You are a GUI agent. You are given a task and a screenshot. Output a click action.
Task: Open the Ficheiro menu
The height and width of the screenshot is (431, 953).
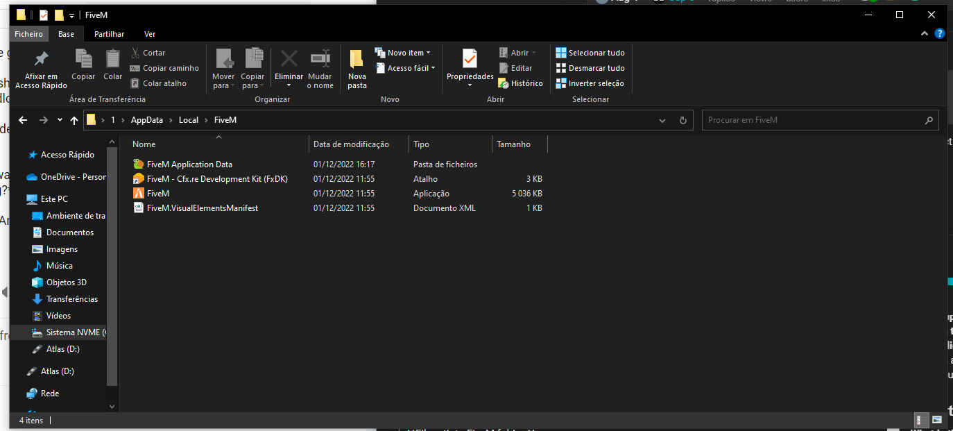(28, 34)
